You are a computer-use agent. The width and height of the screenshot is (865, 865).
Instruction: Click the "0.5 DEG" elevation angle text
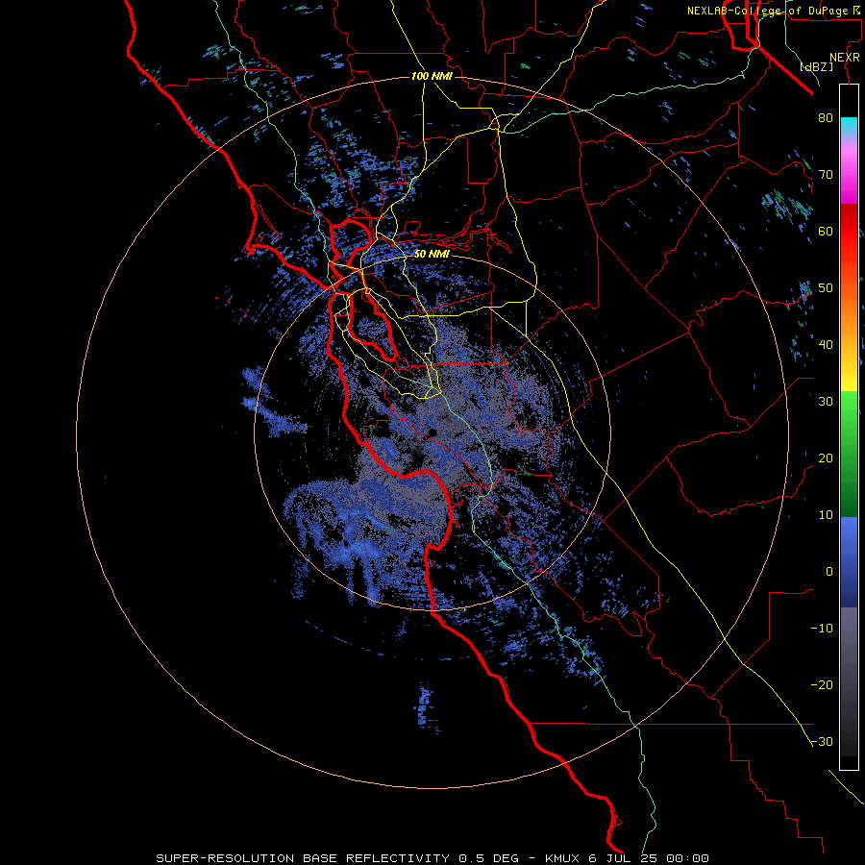489,858
